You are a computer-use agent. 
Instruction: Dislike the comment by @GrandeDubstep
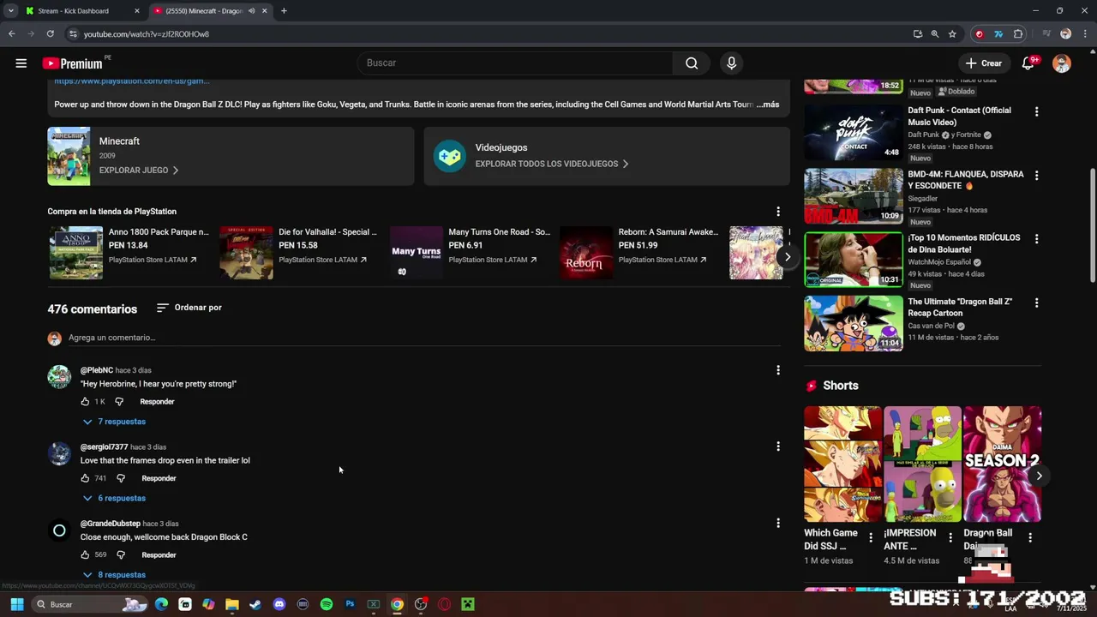click(x=121, y=554)
